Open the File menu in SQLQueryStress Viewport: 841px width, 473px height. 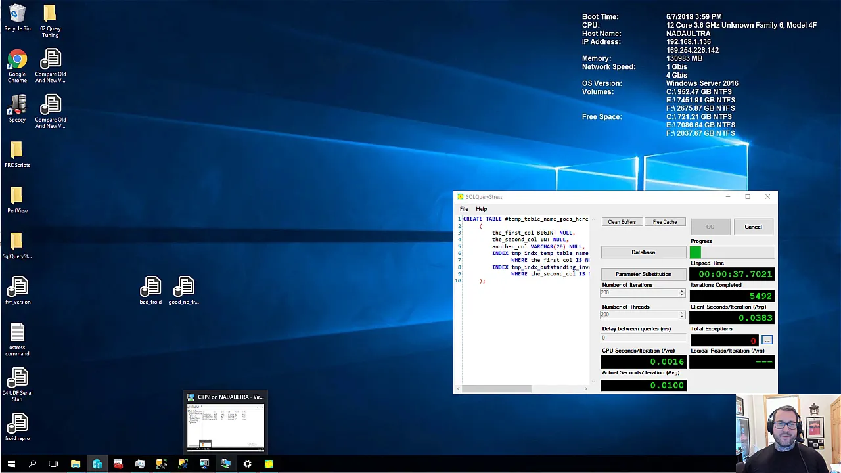[464, 209]
